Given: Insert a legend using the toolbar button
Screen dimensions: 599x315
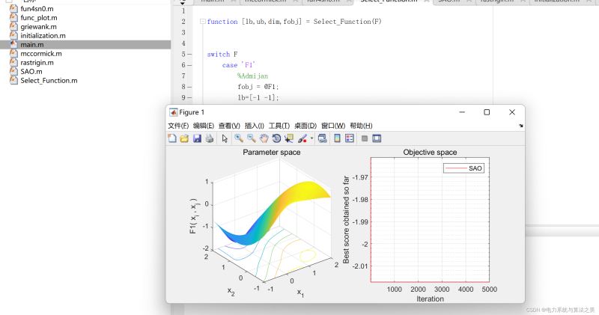Looking at the screenshot, I should click(350, 138).
